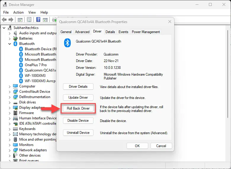This screenshot has width=231, height=169.
Task: Click the Monitors category icon
Action: coord(15,145)
